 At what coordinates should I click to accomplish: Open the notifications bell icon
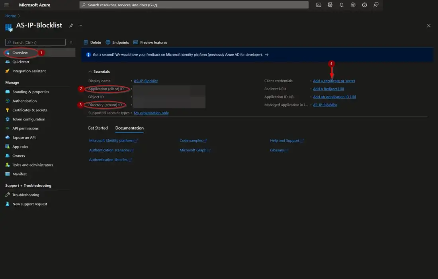(341, 5)
